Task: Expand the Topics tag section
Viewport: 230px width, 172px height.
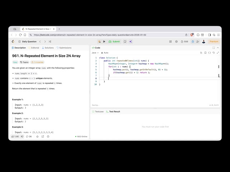Action: [24, 62]
